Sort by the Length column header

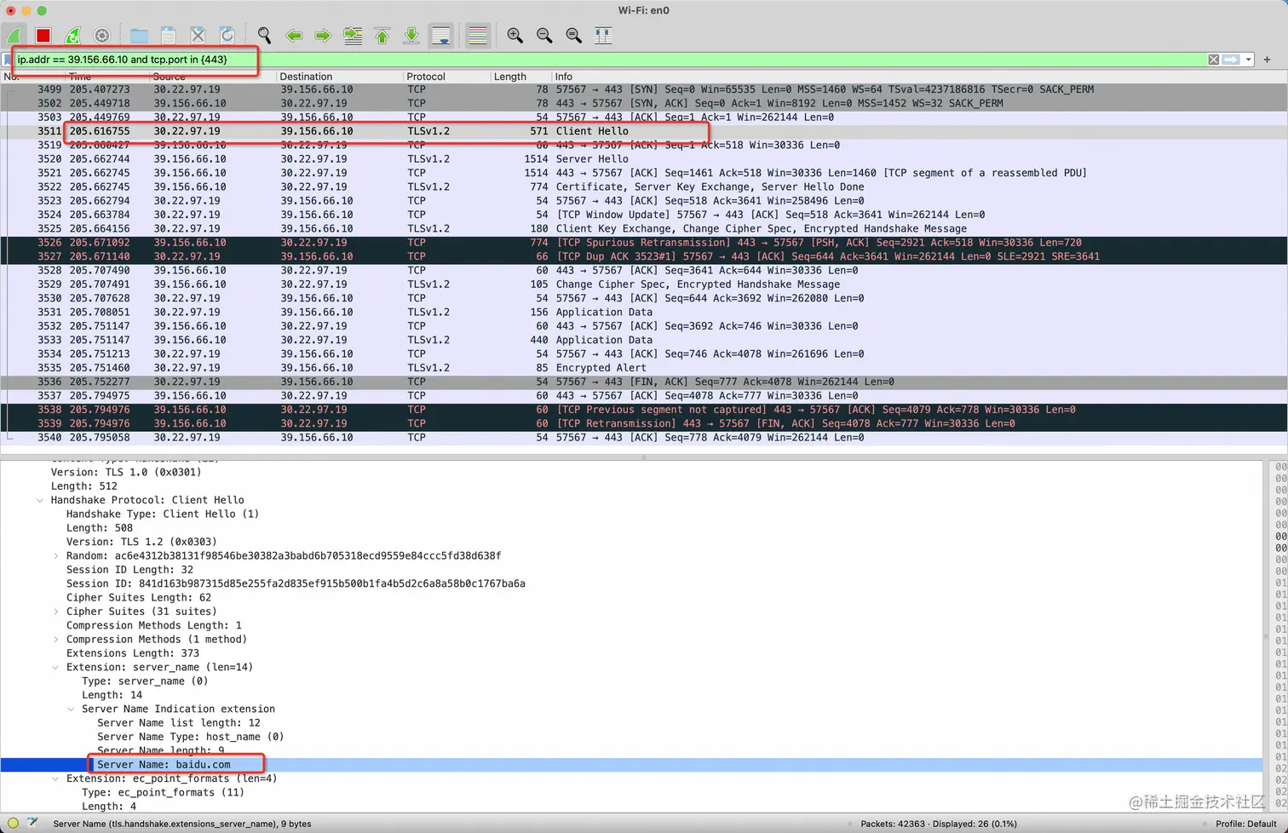pos(520,77)
